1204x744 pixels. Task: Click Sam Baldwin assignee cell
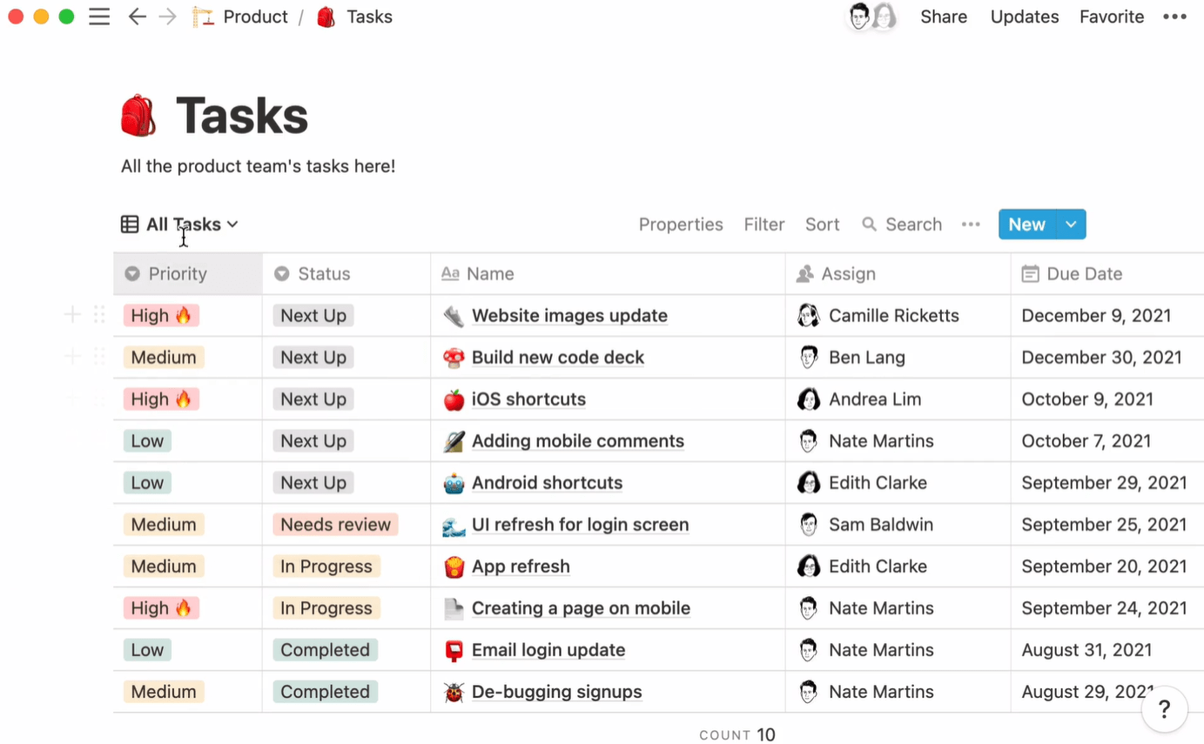coord(898,525)
